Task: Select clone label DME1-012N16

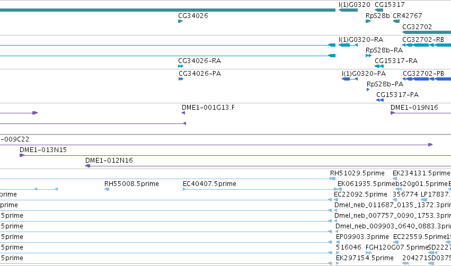Action: [109, 161]
